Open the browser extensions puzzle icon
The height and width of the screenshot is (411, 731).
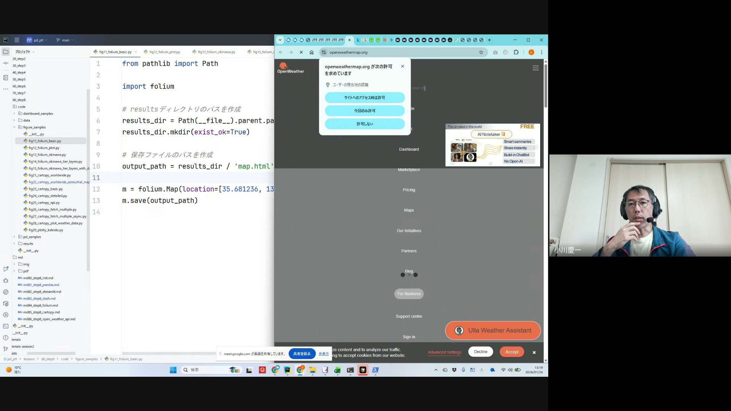(516, 52)
